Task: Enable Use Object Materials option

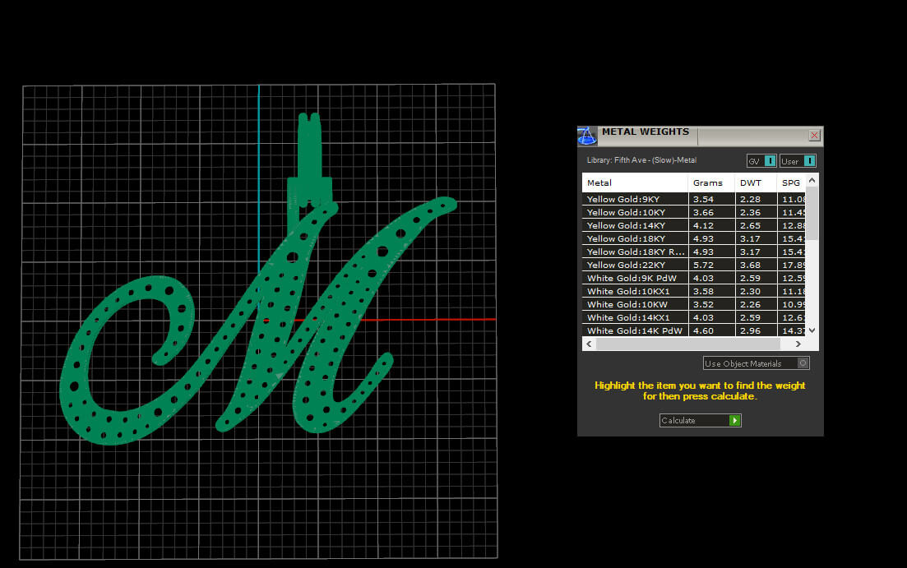Action: 803,363
